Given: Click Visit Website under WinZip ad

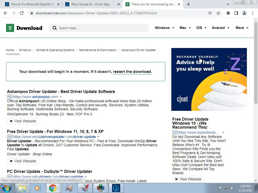Looking at the screenshot, I should [x=23, y=161].
